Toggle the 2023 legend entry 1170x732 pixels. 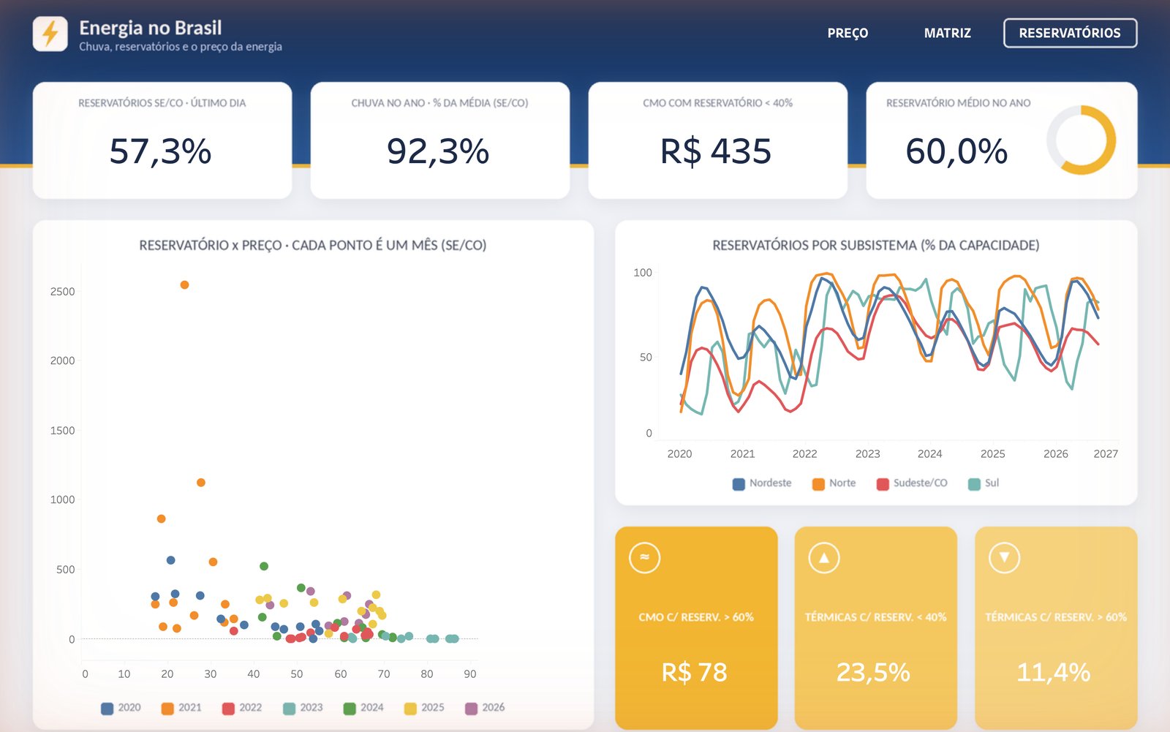coord(303,708)
